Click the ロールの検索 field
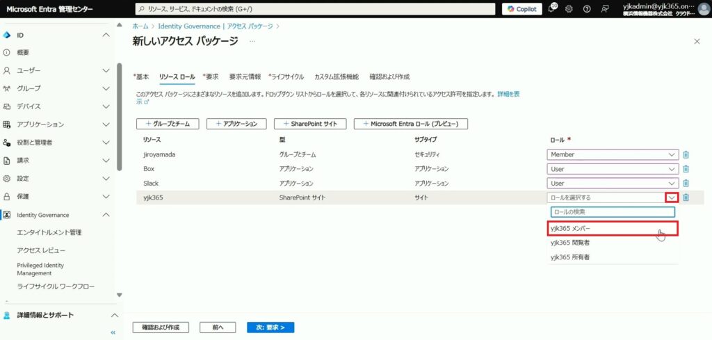The height and width of the screenshot is (340, 712). click(613, 212)
